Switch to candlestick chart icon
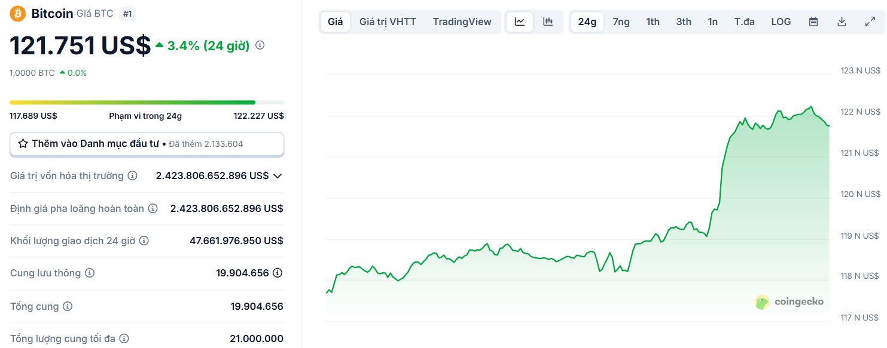This screenshot has height=348, width=887. (x=548, y=22)
